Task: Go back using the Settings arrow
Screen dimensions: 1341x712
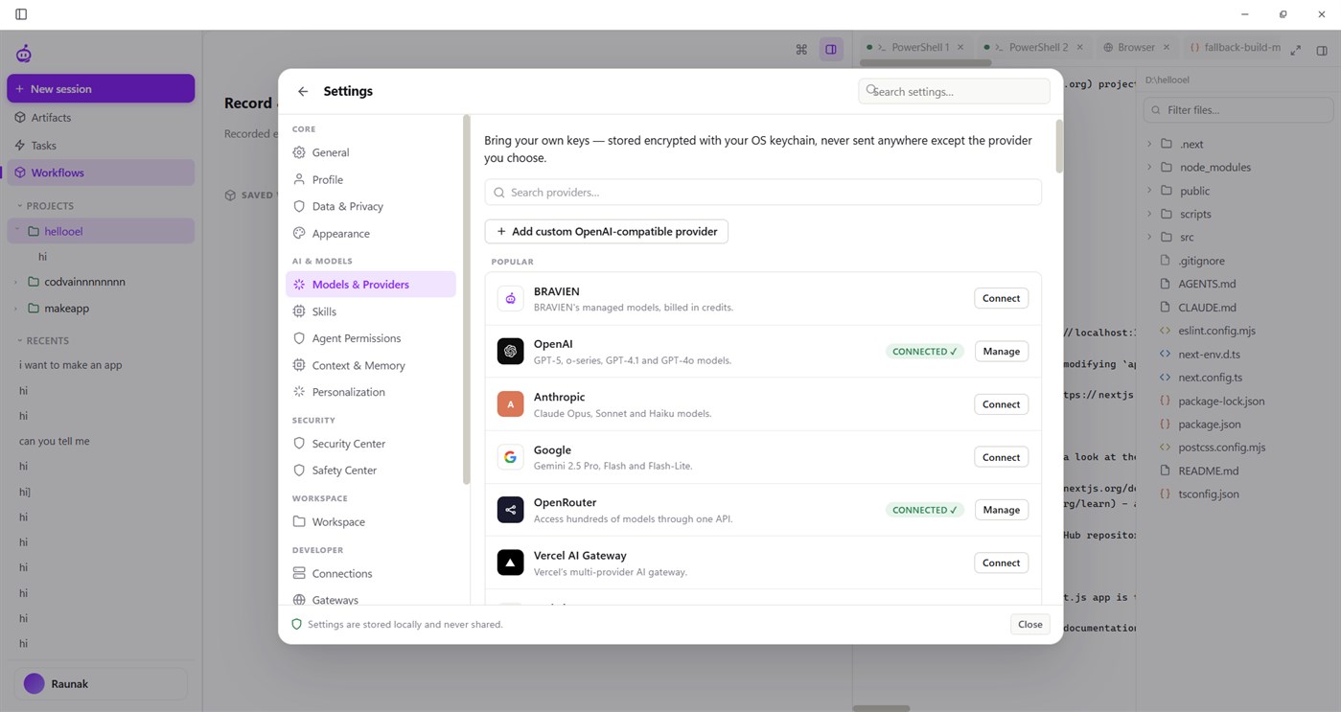Action: 303,91
